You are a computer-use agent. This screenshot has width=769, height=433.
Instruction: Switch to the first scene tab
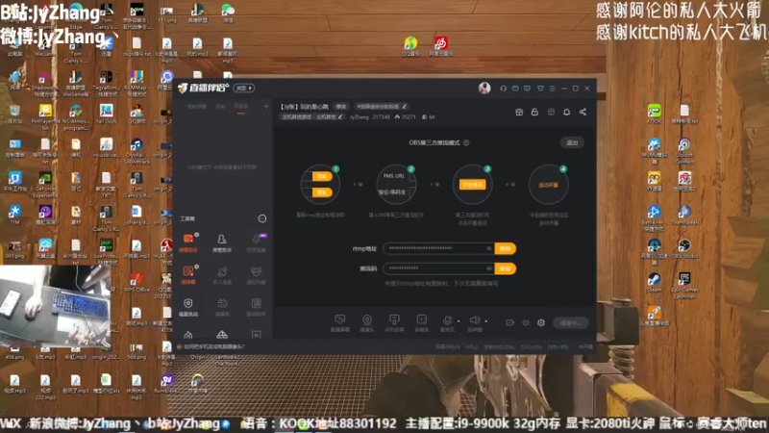coord(197,106)
